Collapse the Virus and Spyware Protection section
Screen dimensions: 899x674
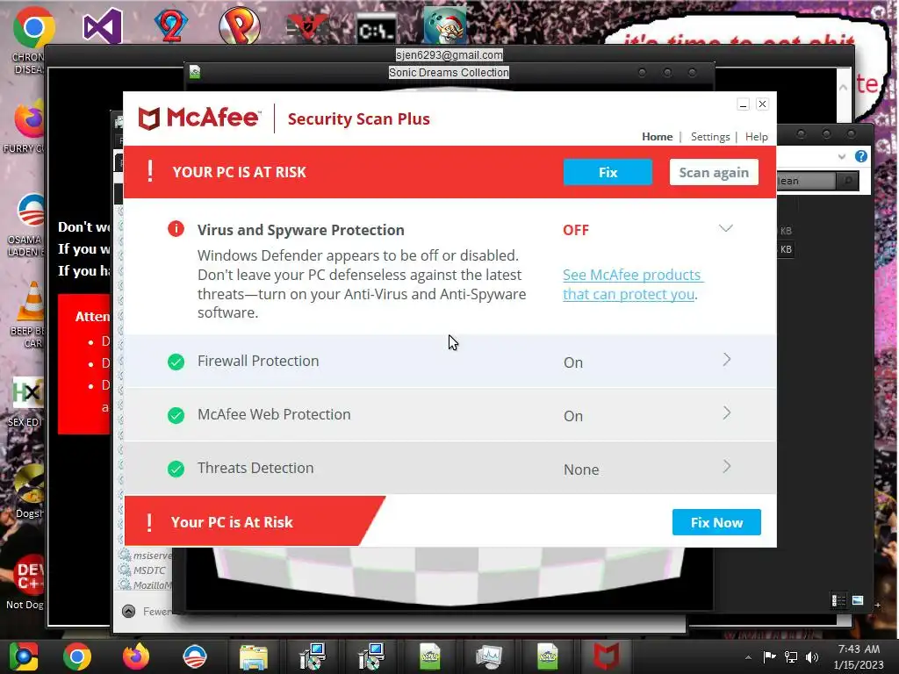click(726, 229)
